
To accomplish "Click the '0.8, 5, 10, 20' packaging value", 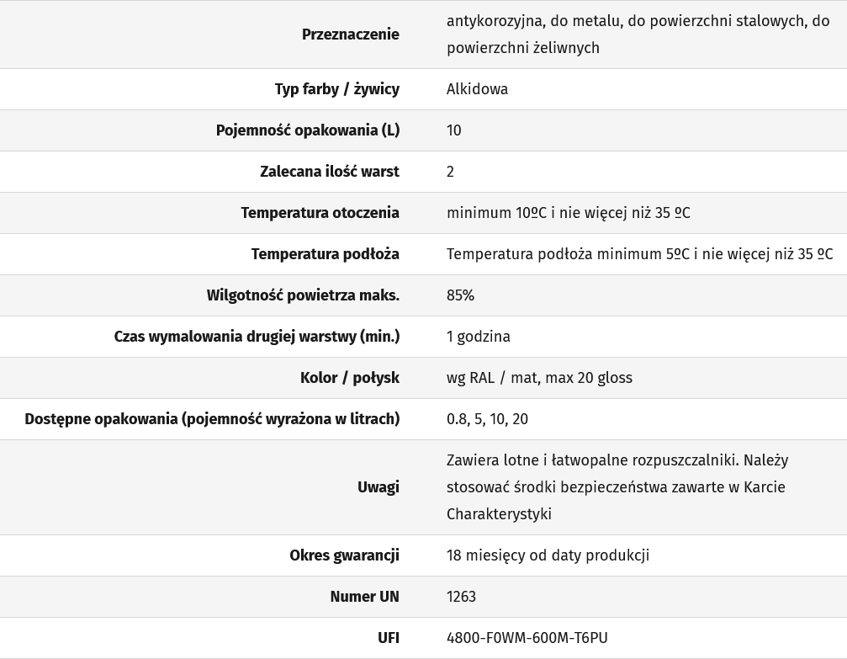I will [x=487, y=419].
